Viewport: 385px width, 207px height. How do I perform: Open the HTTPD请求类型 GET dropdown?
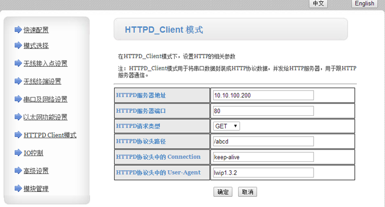click(x=227, y=126)
